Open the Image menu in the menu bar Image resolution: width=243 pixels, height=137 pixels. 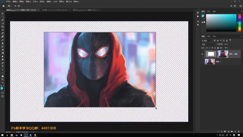point(22,1)
